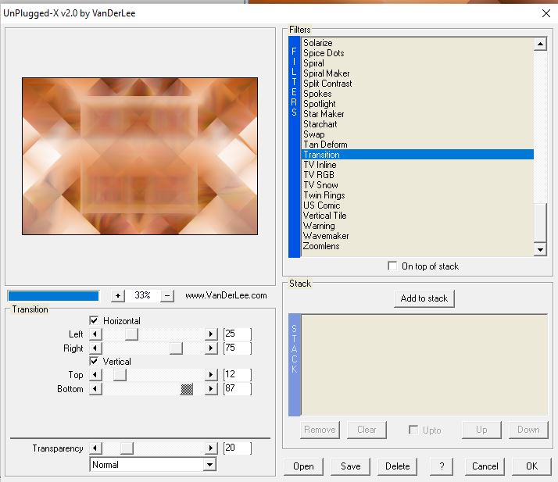Toggle the Horizontal checkbox
This screenshot has height=482, width=558.
point(94,320)
